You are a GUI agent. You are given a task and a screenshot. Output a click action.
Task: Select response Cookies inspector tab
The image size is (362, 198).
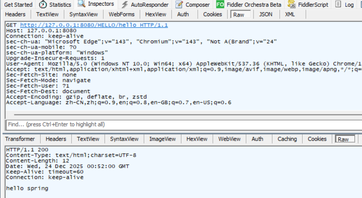pos(317,139)
